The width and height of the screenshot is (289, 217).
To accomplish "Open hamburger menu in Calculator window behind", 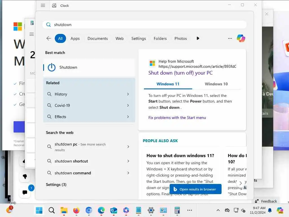I will tap(32, 34).
